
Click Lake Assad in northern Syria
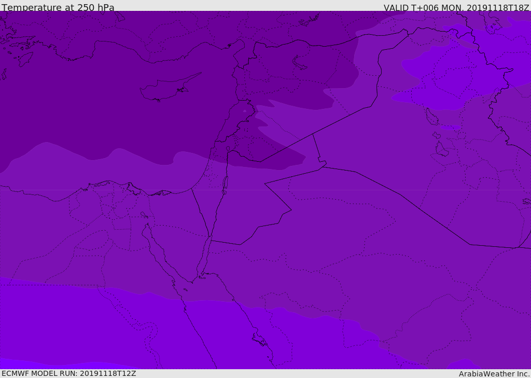point(300,63)
